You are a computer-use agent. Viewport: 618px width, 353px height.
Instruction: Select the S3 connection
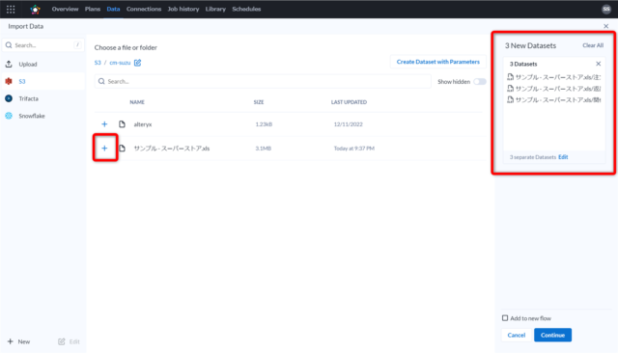click(x=42, y=81)
